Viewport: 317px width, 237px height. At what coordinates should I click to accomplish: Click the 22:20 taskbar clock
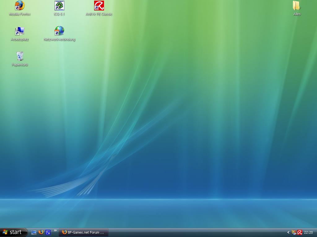(308, 233)
